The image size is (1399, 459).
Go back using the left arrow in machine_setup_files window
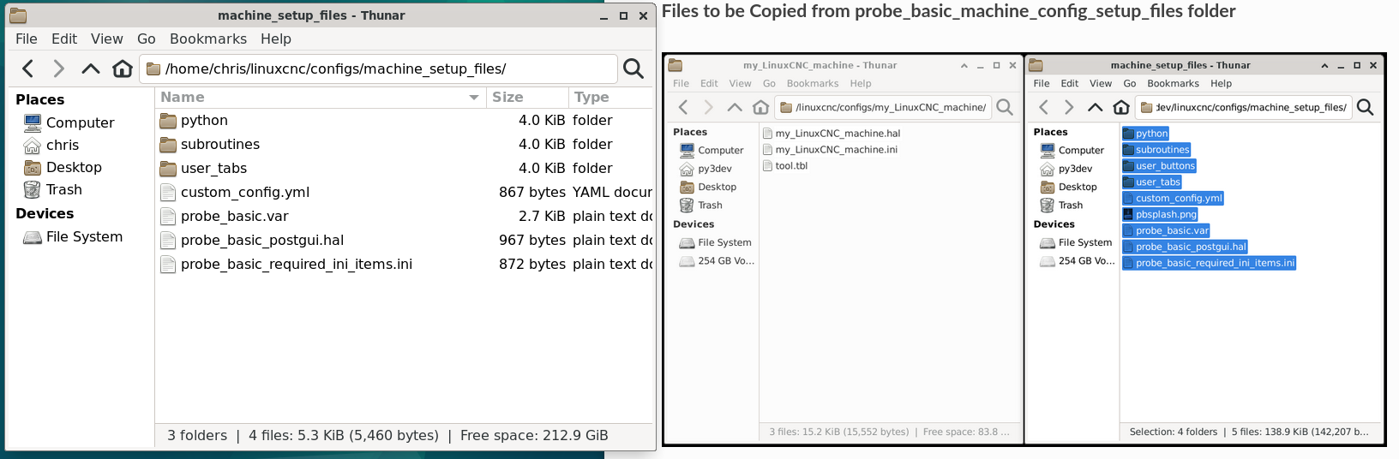[x=28, y=69]
